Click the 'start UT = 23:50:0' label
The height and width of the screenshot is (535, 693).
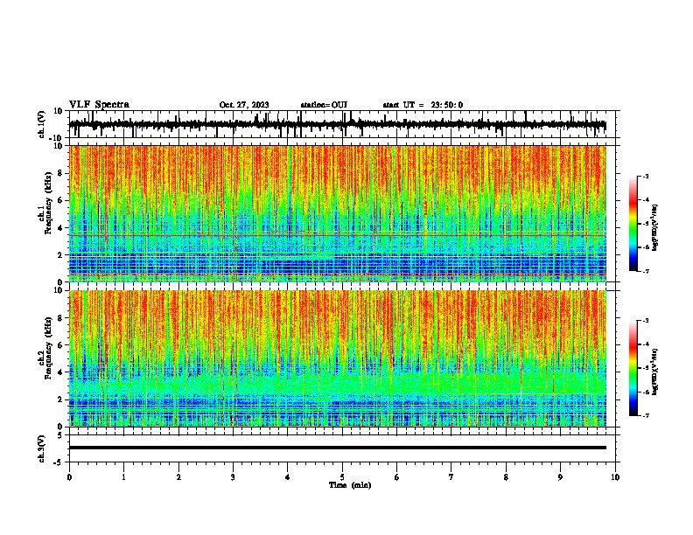point(423,105)
